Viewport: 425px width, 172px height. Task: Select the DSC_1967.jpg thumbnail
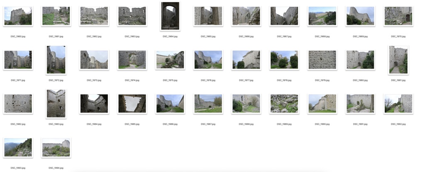pyautogui.click(x=284, y=16)
